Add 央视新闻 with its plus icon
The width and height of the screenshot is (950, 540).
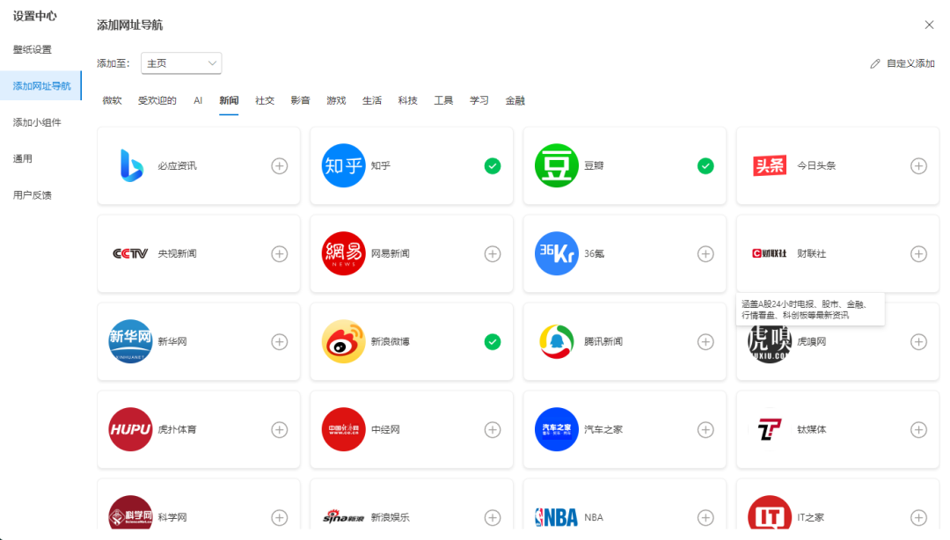(x=280, y=253)
